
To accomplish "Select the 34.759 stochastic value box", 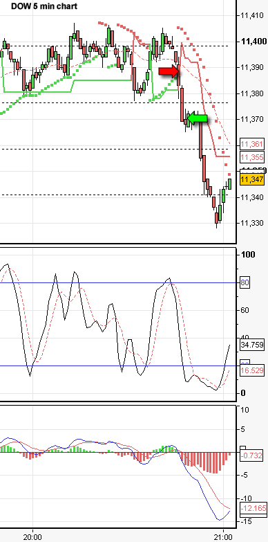I will pyautogui.click(x=252, y=345).
